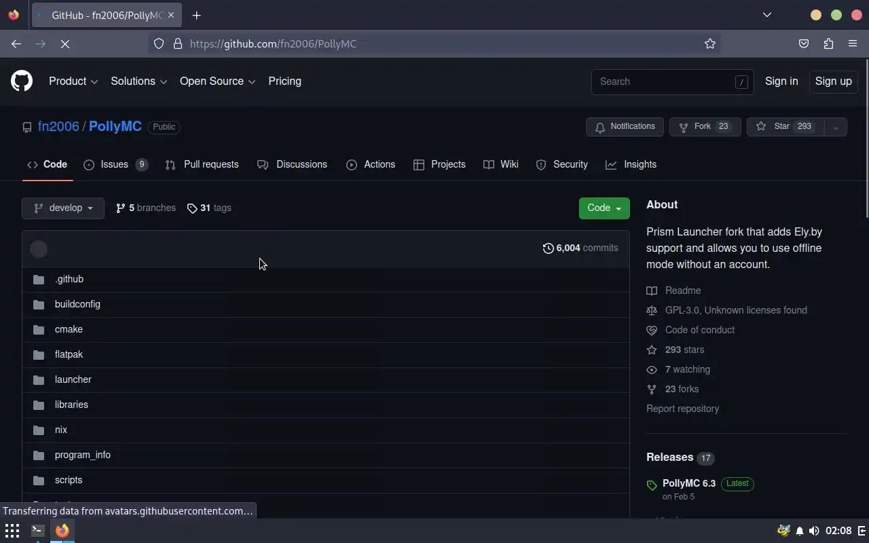
Task: Go back to the previous page
Action: click(x=16, y=43)
